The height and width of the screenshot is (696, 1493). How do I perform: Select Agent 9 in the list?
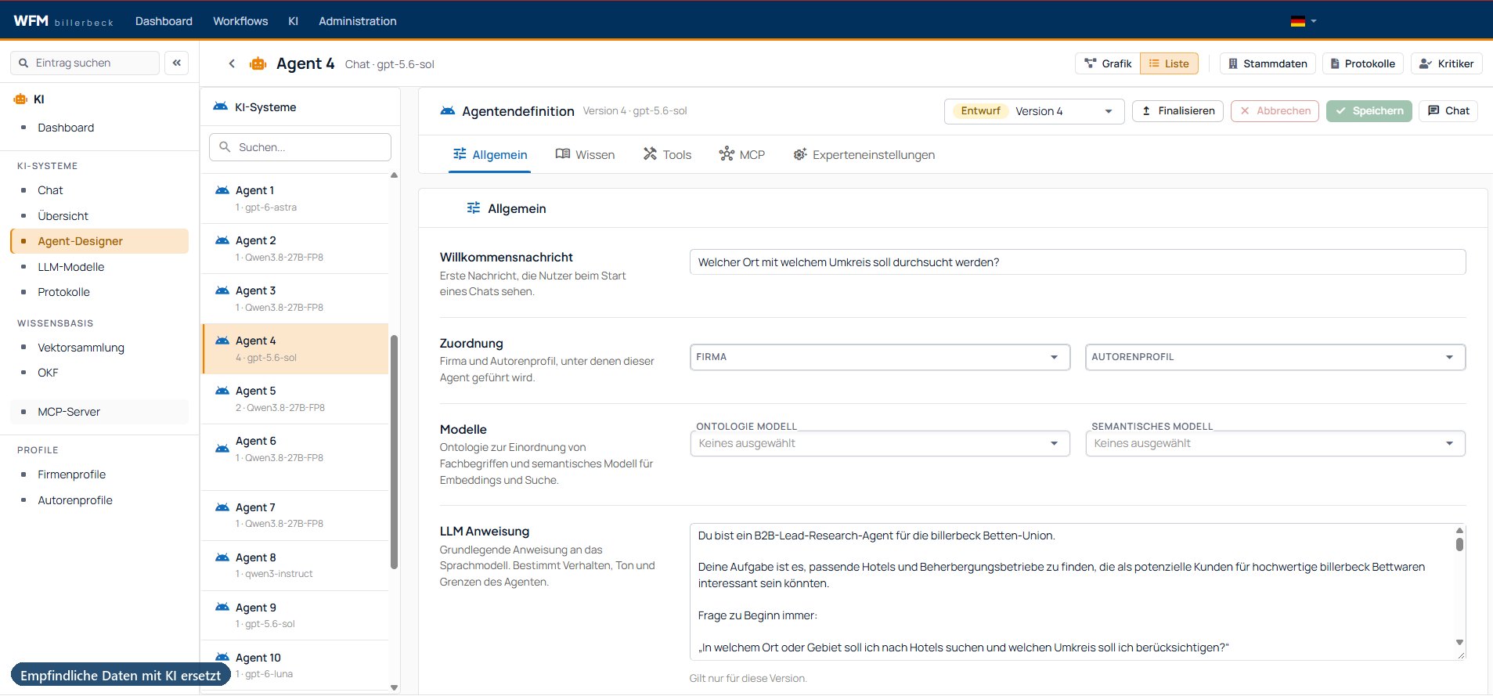click(294, 615)
